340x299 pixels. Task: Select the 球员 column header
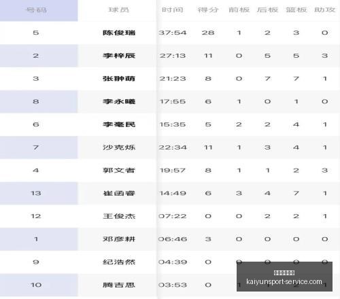(x=119, y=10)
